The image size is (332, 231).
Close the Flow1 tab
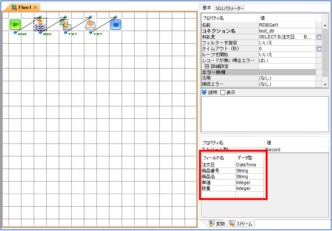click(35, 7)
